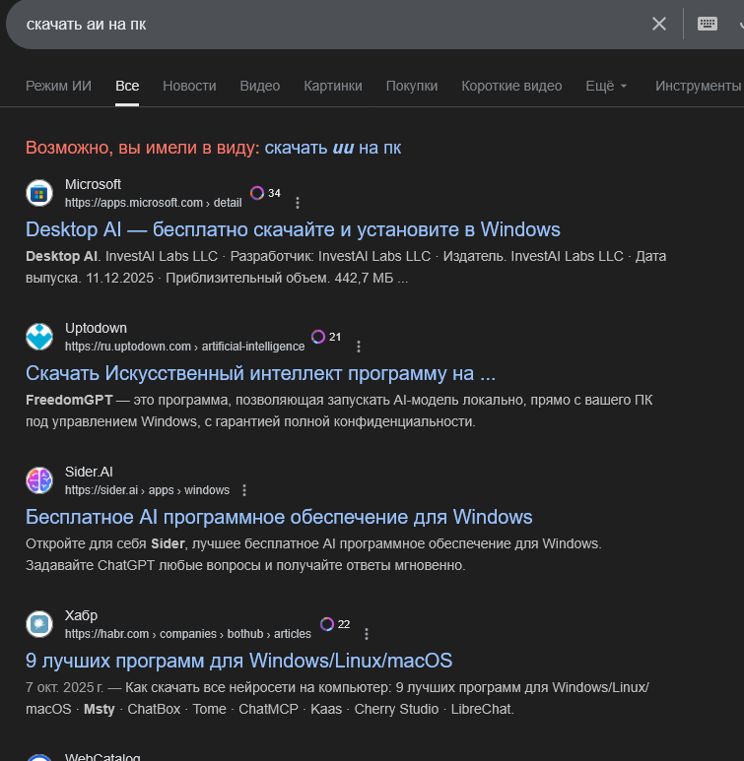Open the Desktop AI Windows download link

[x=293, y=229]
